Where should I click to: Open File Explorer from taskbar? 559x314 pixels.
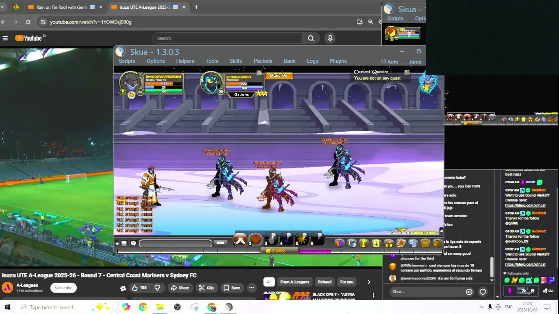click(160, 307)
